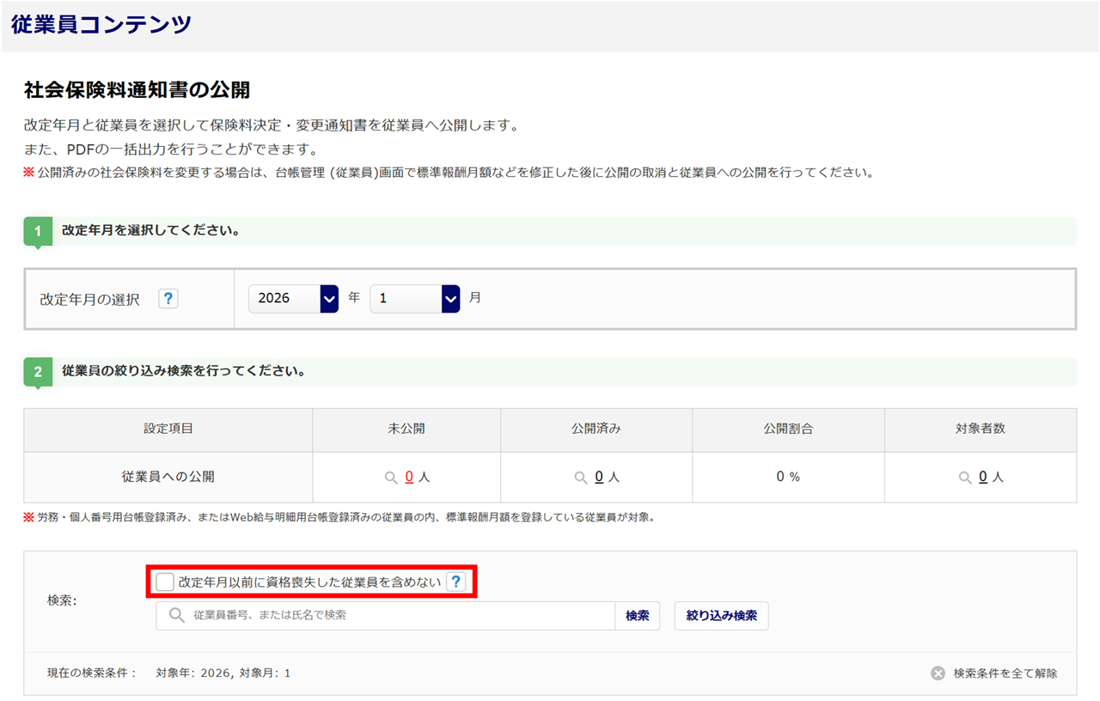Click step 2 heading 従業員の絞り込み検索を行ってください。

(x=184, y=372)
